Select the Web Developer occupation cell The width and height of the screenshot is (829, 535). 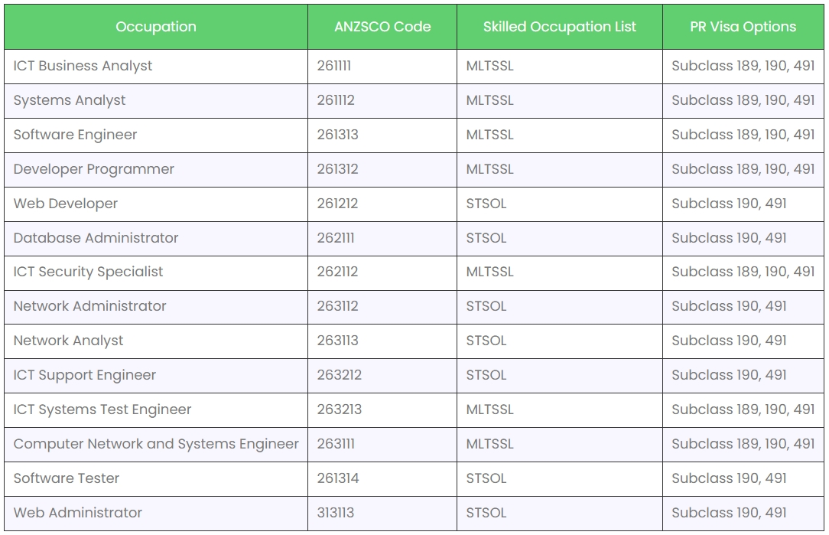tap(66, 204)
